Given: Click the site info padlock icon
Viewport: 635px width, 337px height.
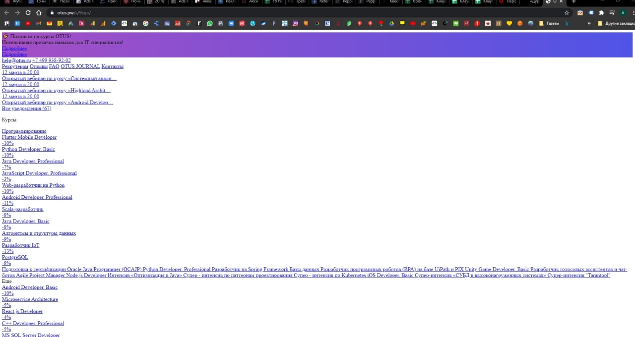Looking at the screenshot, I should [x=51, y=12].
